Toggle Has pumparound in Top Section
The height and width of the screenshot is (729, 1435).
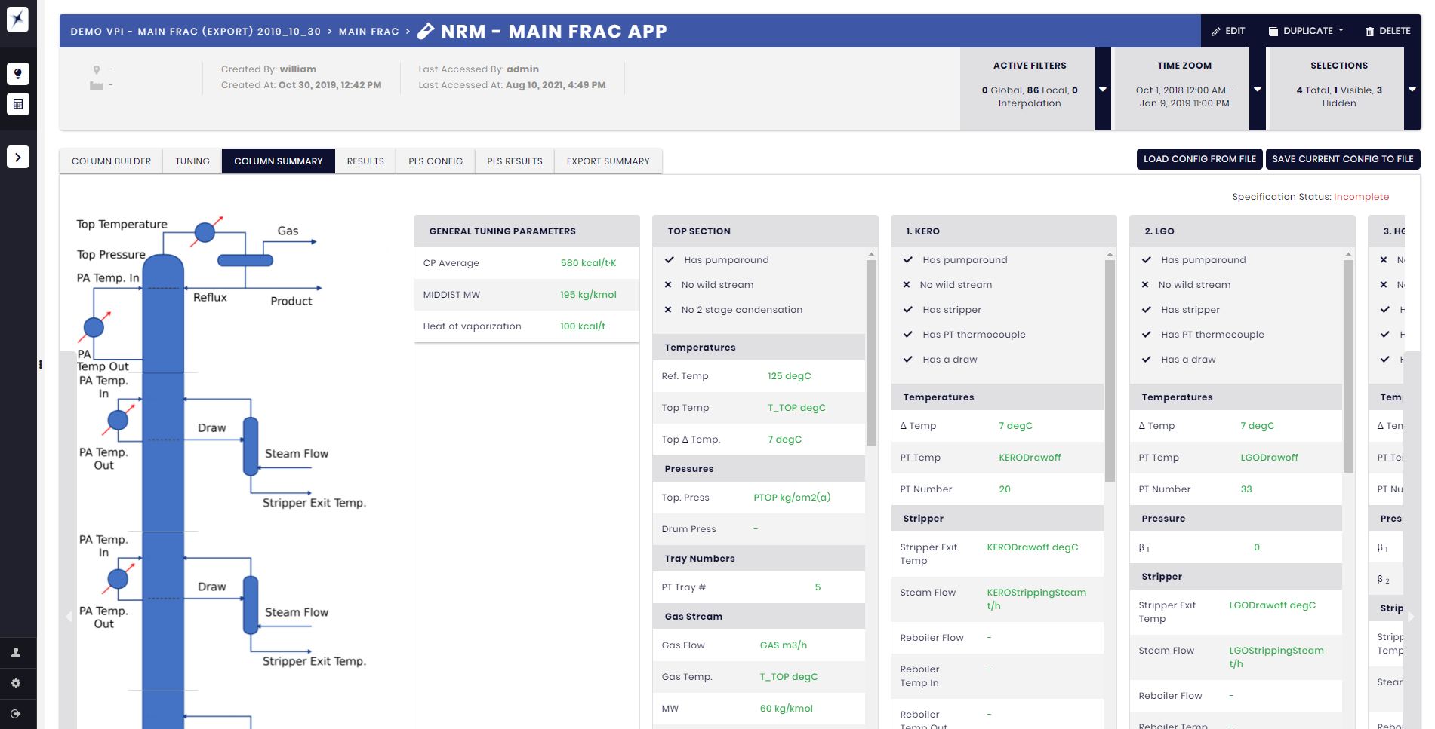tap(669, 260)
